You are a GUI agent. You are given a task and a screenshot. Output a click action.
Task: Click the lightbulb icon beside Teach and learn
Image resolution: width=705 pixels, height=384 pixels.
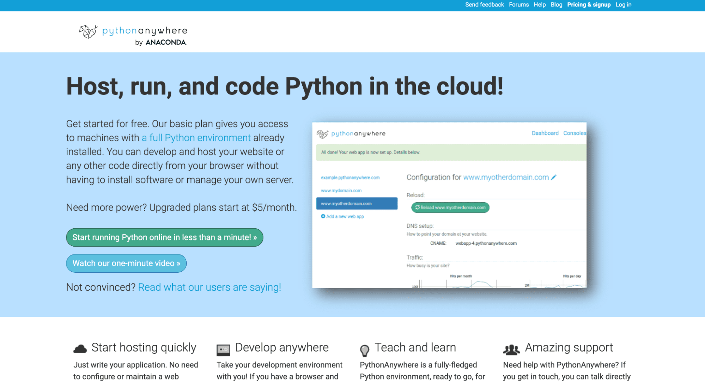pos(364,350)
